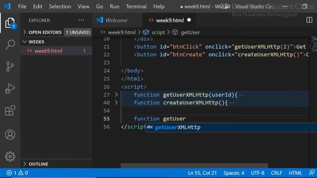Select week9.html in the Explorer tree

coord(56,51)
